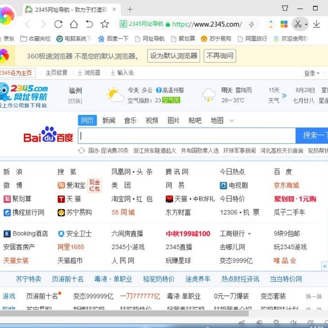Open the skin shirt icon

click(284, 8)
